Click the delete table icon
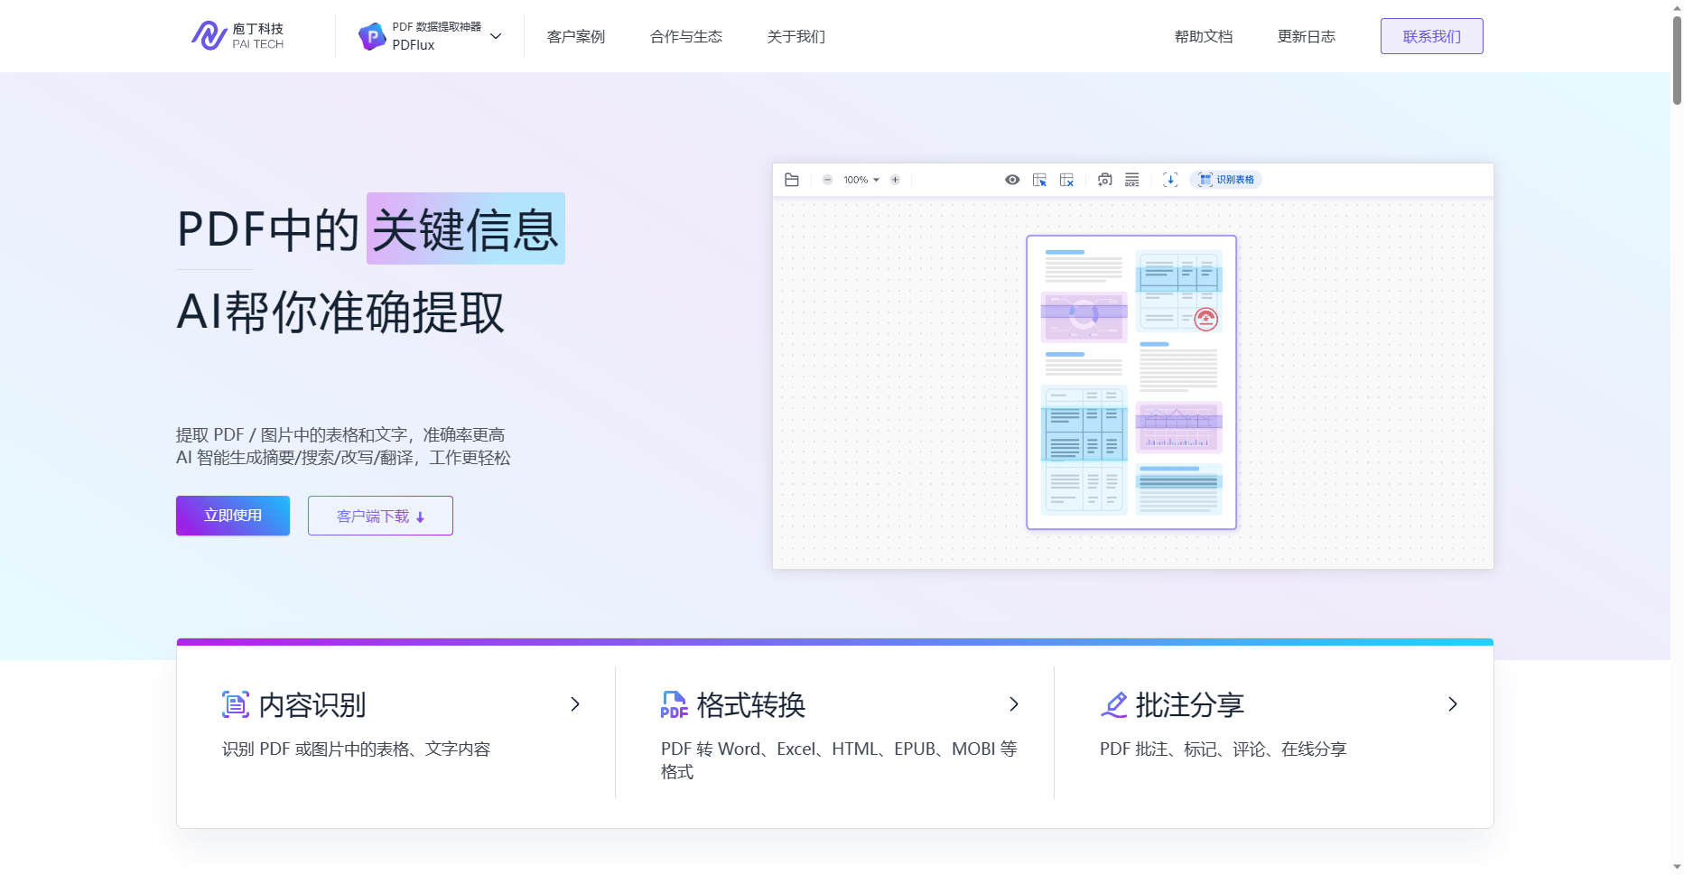The width and height of the screenshot is (1684, 875). [1066, 180]
